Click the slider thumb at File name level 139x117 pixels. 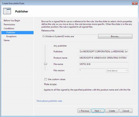tap(46, 64)
